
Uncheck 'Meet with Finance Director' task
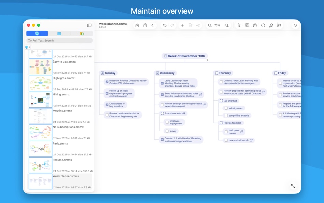coord(107,81)
